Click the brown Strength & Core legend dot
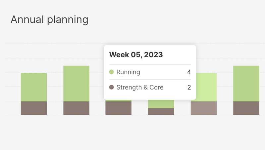This screenshot has height=150, width=265. click(112, 88)
